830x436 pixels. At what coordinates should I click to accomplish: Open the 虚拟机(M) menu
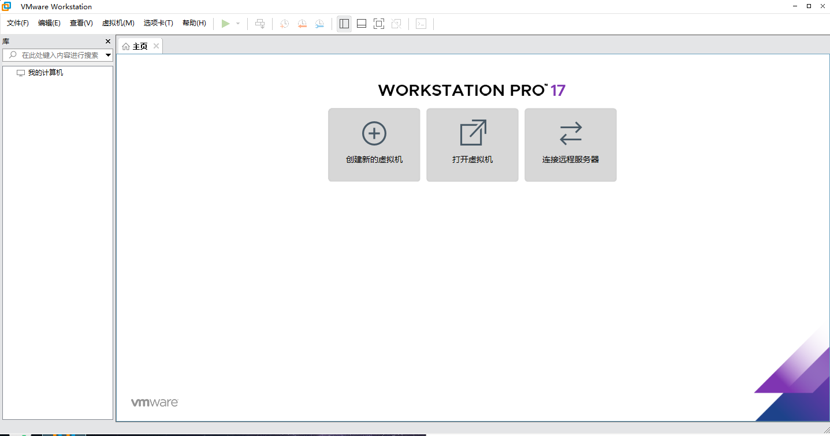point(118,23)
